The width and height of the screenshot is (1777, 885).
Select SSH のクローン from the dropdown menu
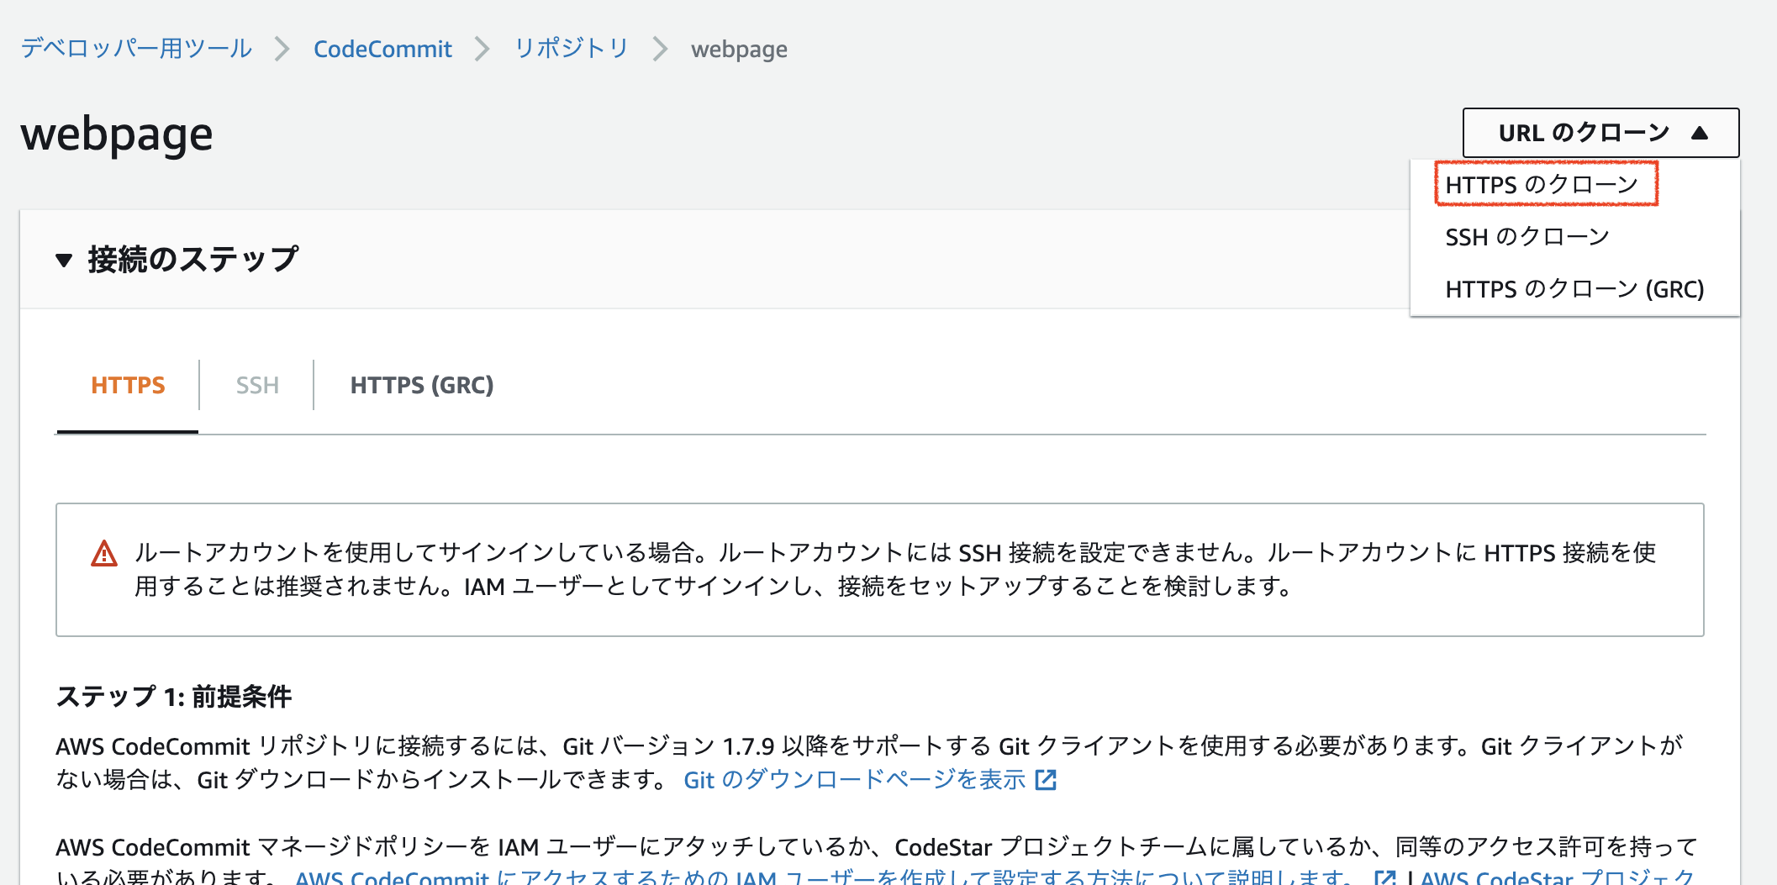pyautogui.click(x=1527, y=237)
